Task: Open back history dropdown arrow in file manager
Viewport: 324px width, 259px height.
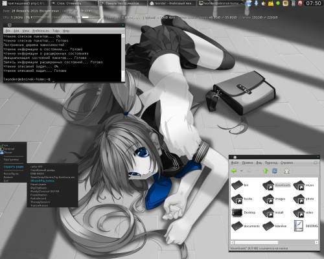Action: coord(242,171)
